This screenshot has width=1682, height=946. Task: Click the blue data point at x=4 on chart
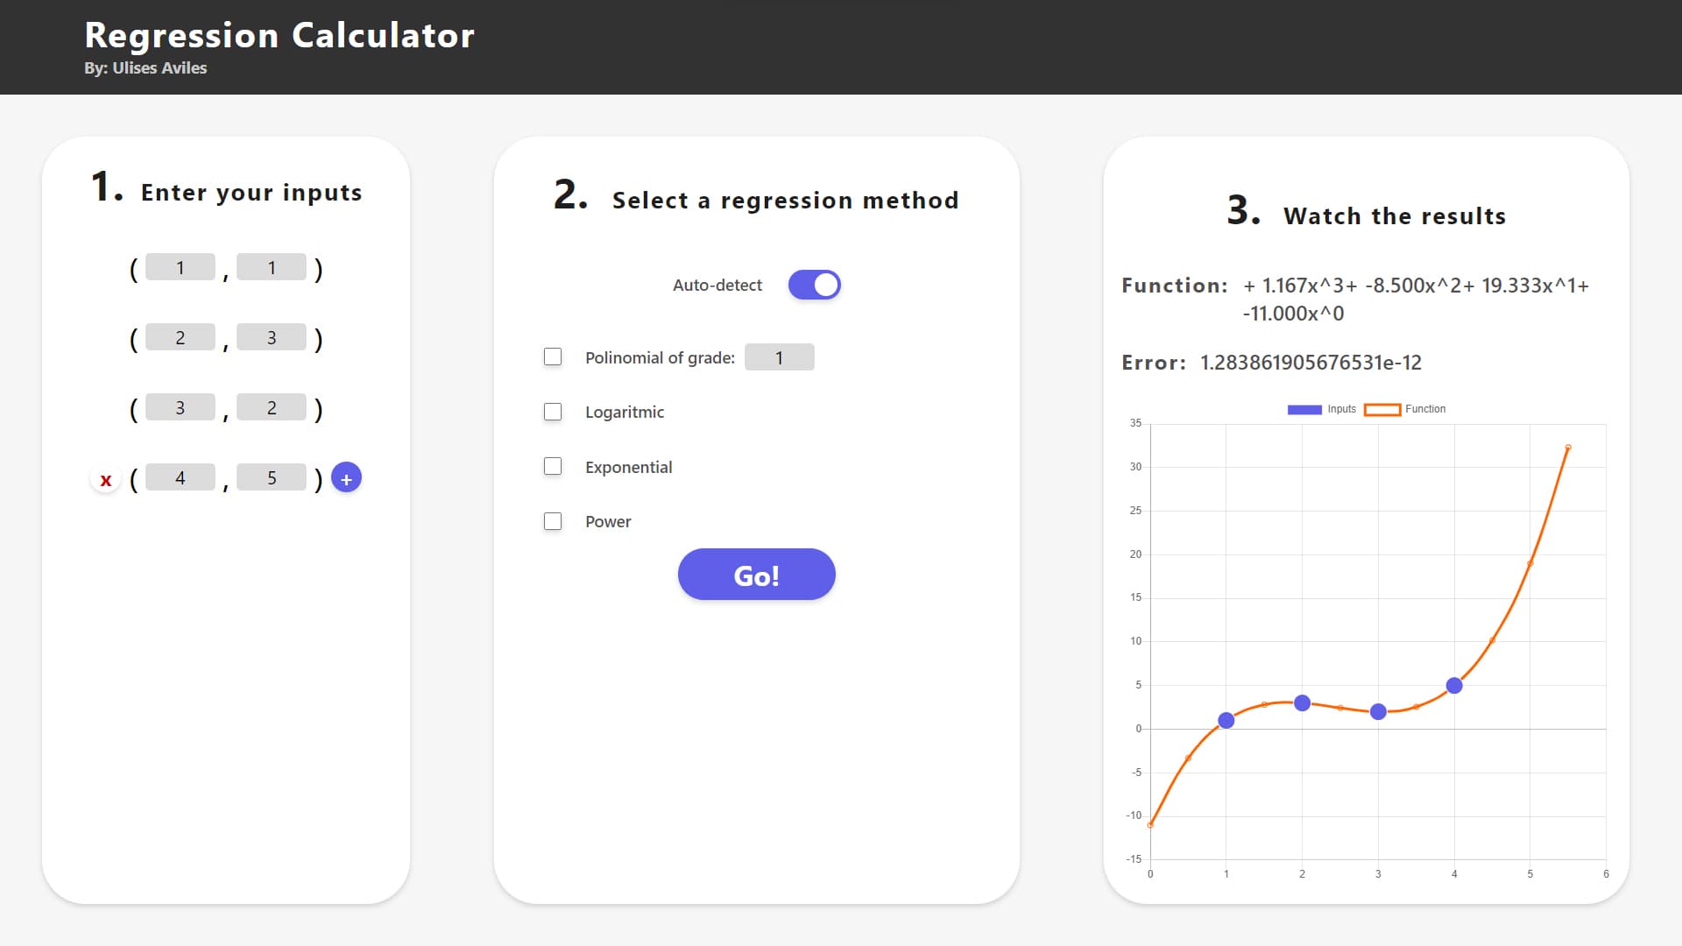tap(1454, 685)
